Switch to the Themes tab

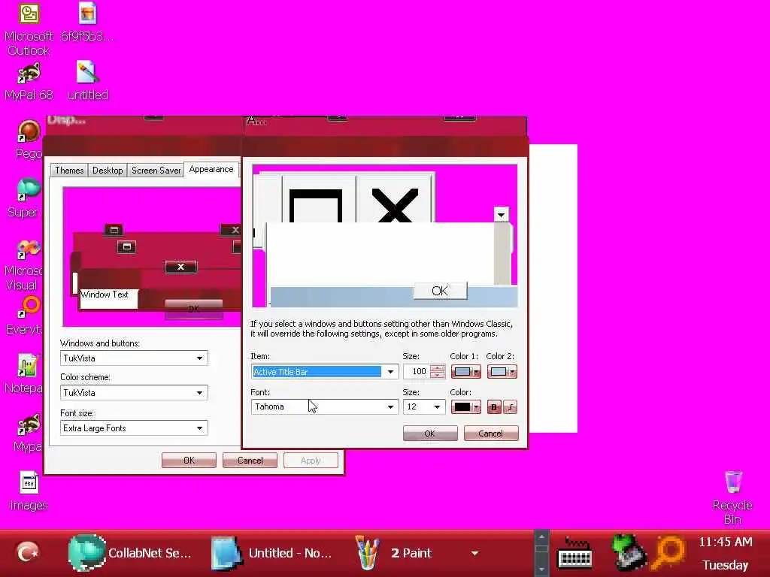(69, 171)
